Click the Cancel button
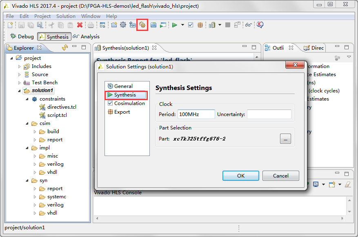 pos(280,176)
